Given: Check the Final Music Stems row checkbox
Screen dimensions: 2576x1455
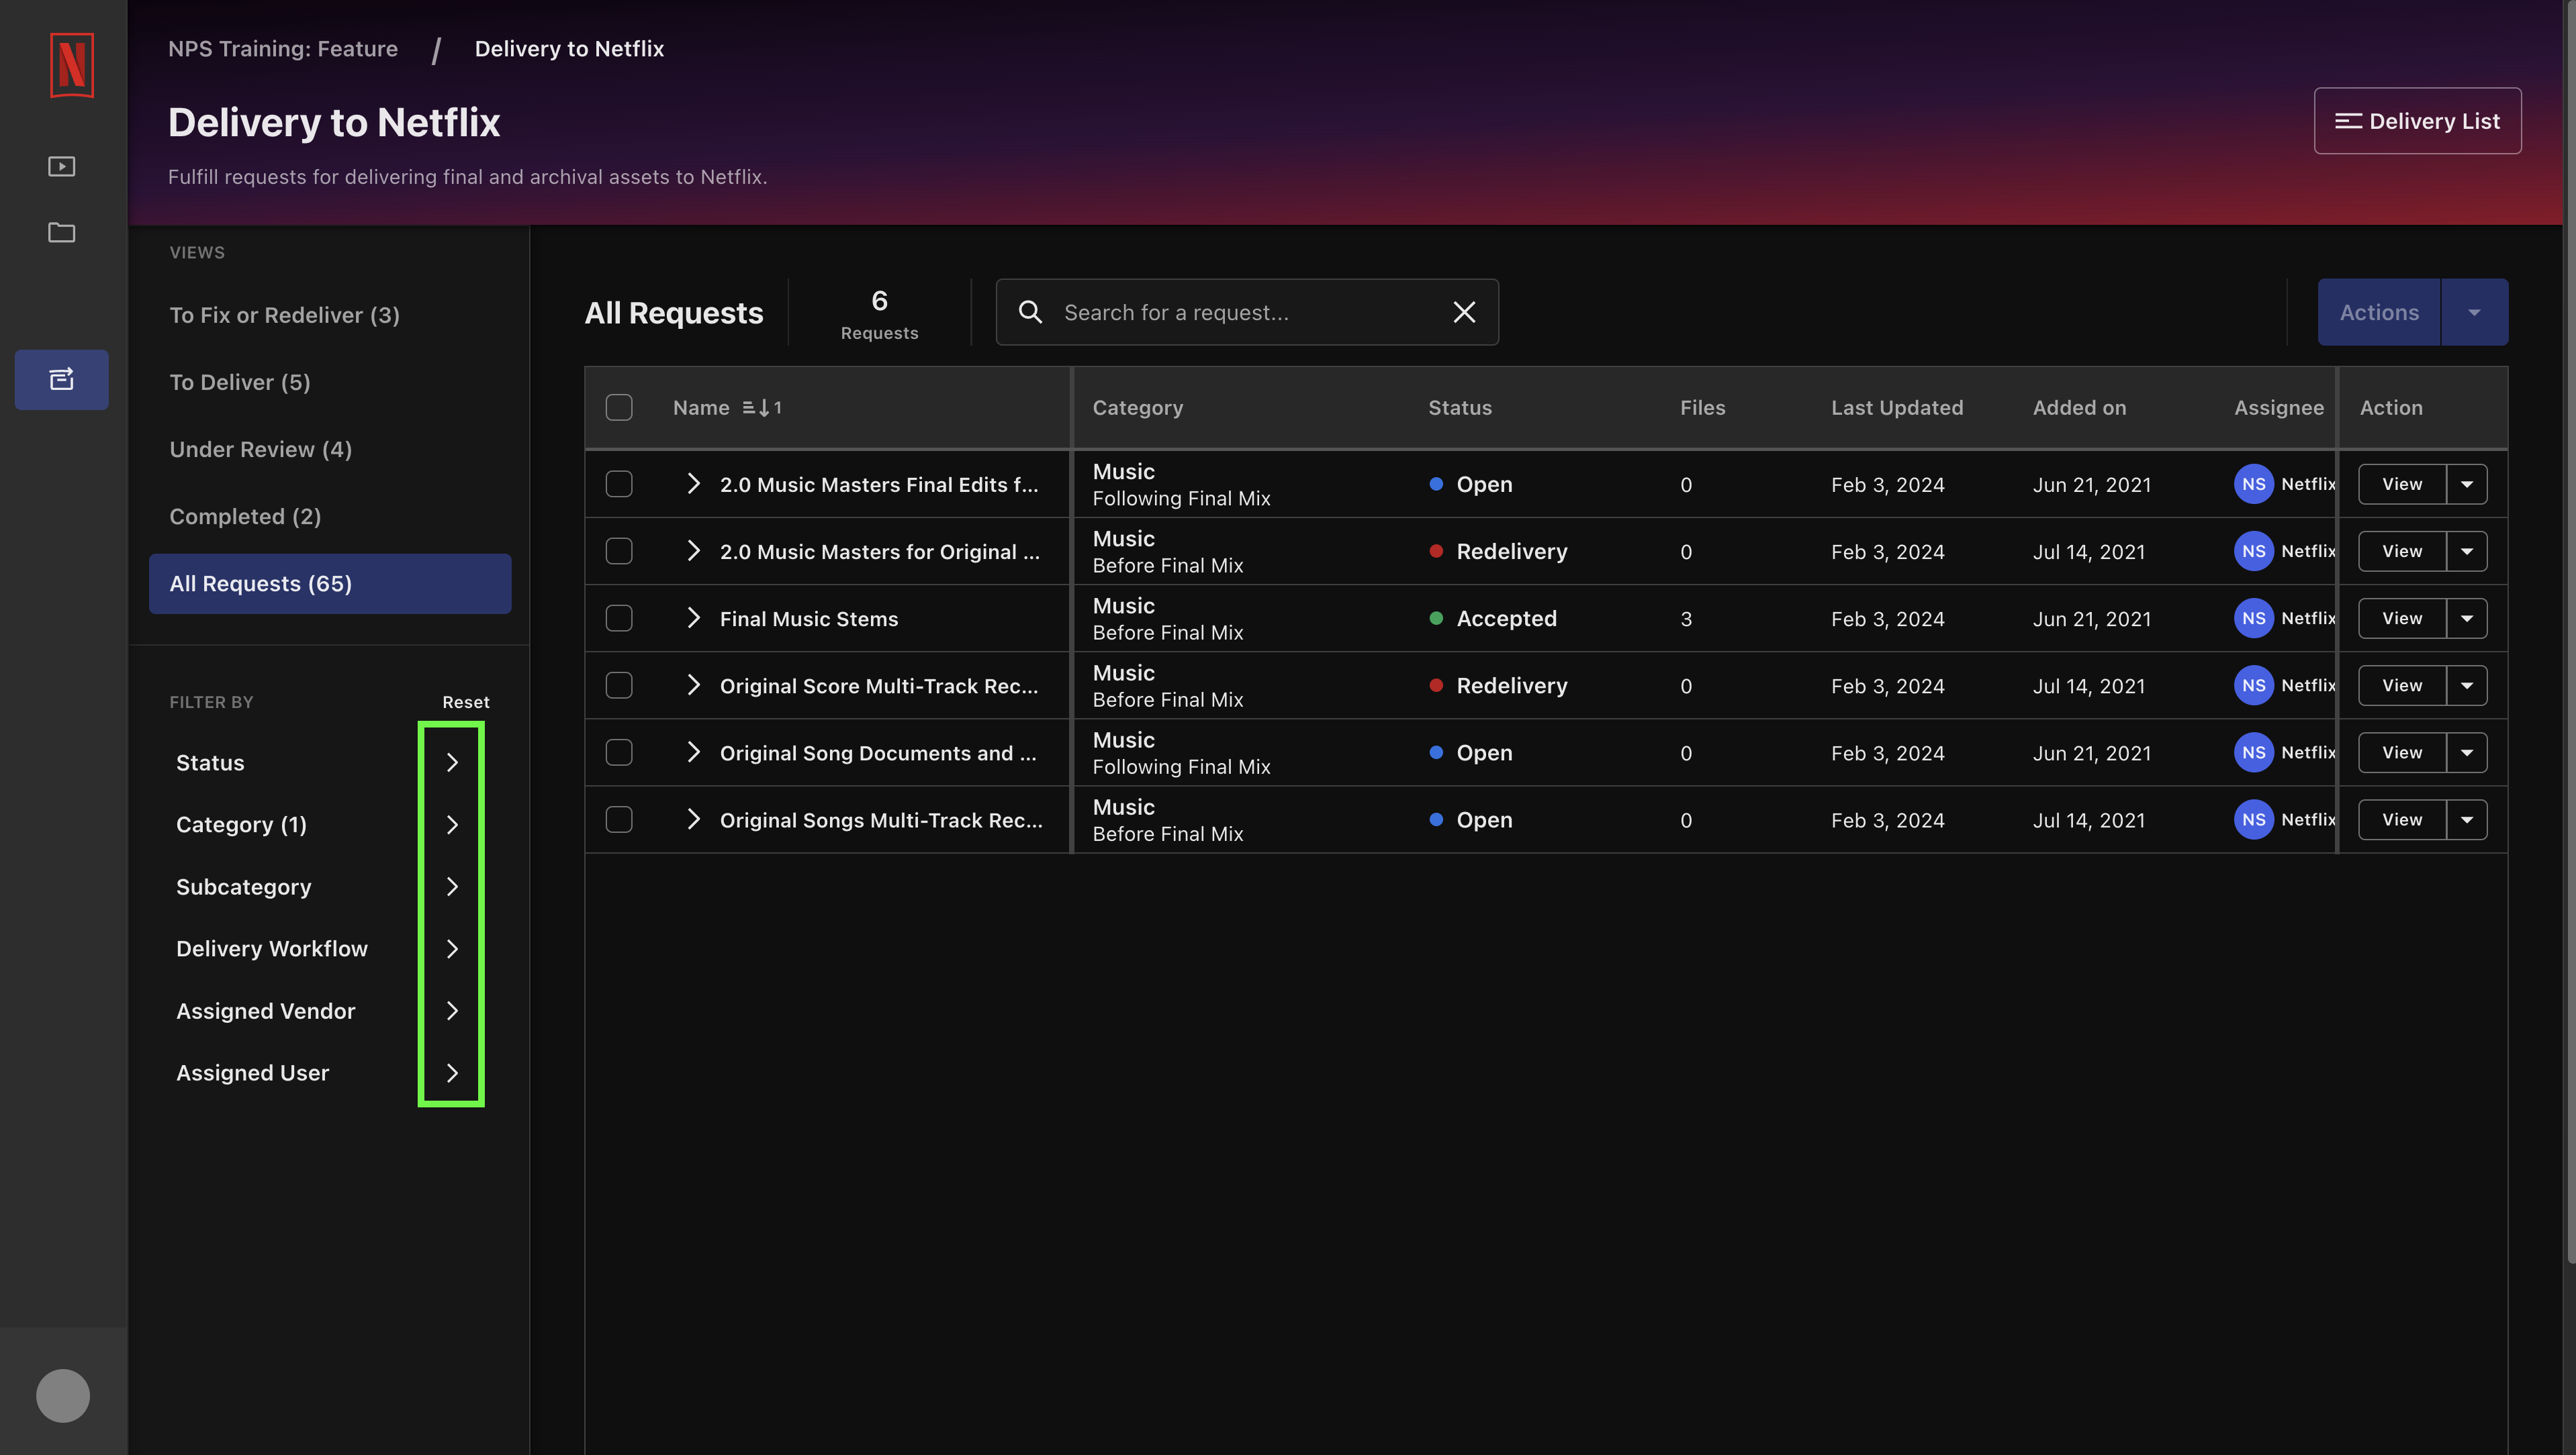Looking at the screenshot, I should coord(619,619).
